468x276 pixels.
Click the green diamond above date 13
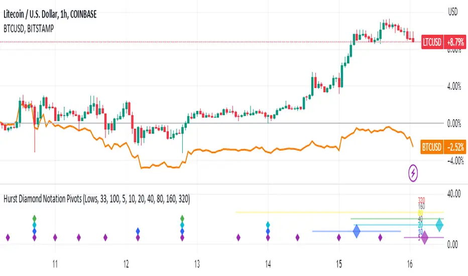182,218
